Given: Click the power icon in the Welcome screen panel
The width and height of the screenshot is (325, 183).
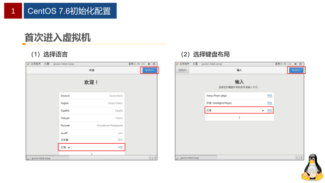Looking at the screenshot, I should [x=154, y=64].
